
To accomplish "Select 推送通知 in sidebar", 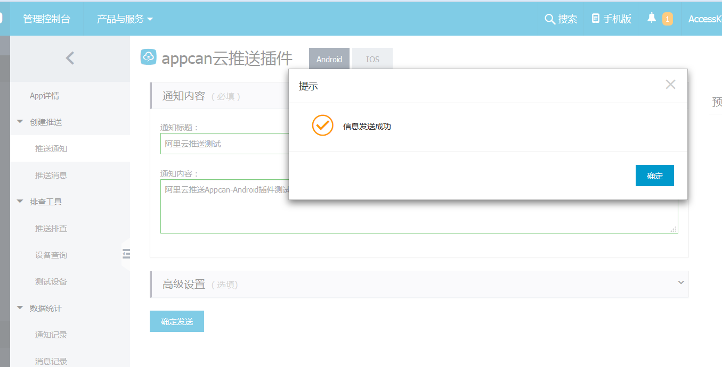I will (51, 148).
